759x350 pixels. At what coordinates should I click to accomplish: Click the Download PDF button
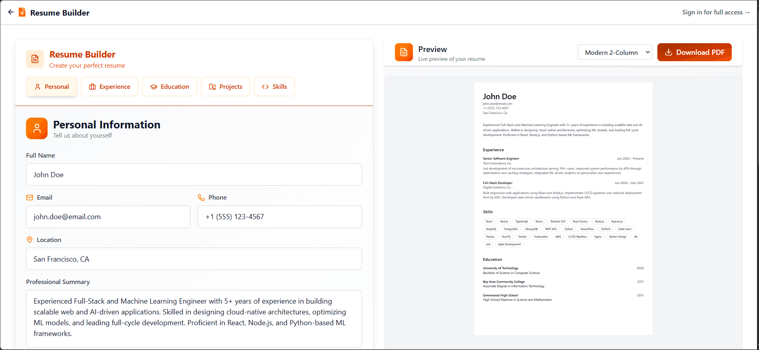pos(695,52)
